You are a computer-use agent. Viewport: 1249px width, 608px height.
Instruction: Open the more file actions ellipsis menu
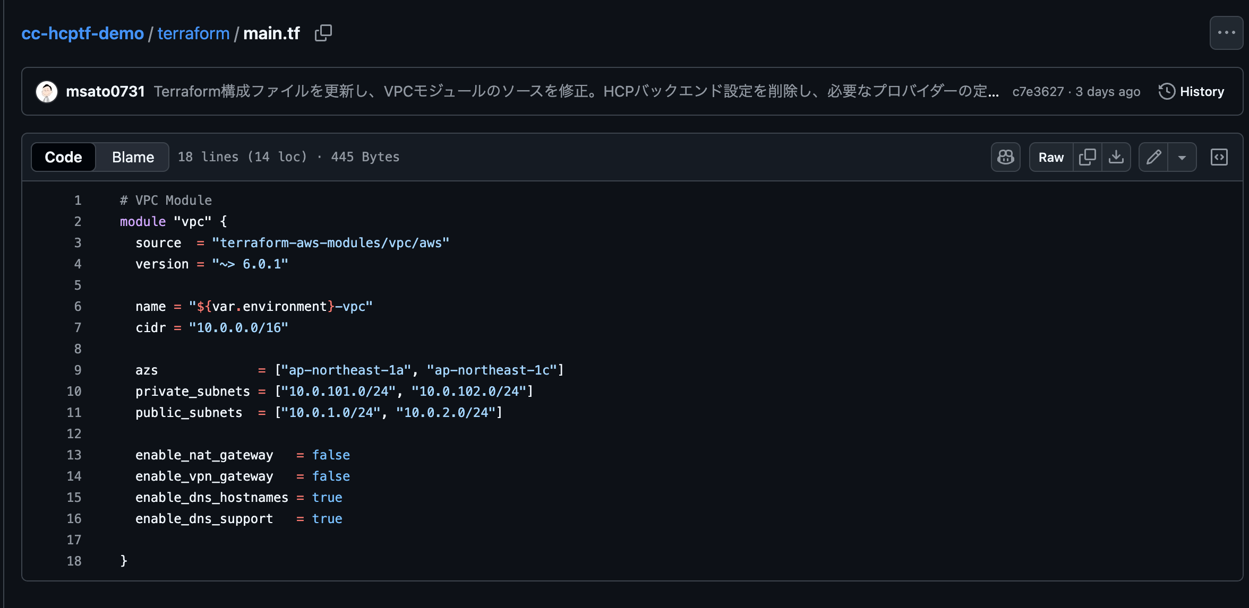[1226, 33]
